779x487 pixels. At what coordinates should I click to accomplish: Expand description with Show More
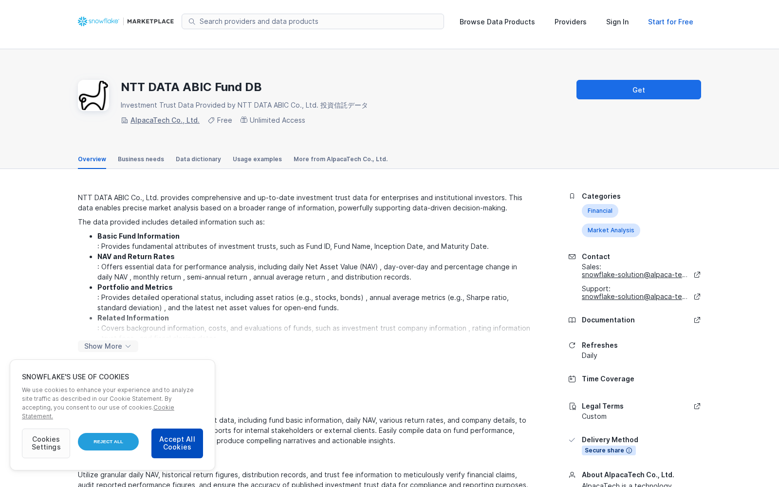pyautogui.click(x=108, y=346)
